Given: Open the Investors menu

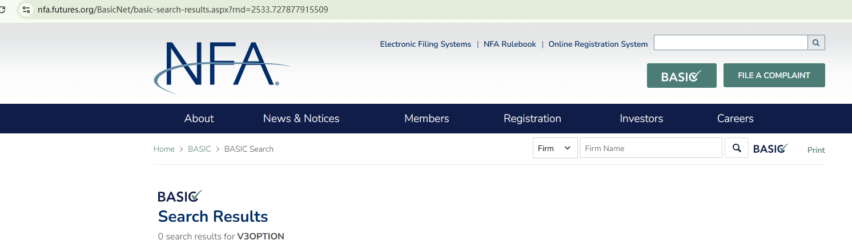Looking at the screenshot, I should 641,119.
